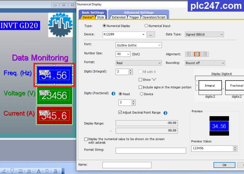Set alignment to center
Viewport: 244px width, 174px height.
[197, 54]
